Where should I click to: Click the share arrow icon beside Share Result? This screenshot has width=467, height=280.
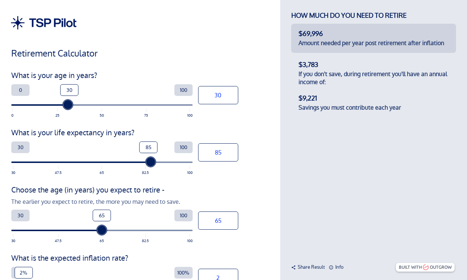293,267
